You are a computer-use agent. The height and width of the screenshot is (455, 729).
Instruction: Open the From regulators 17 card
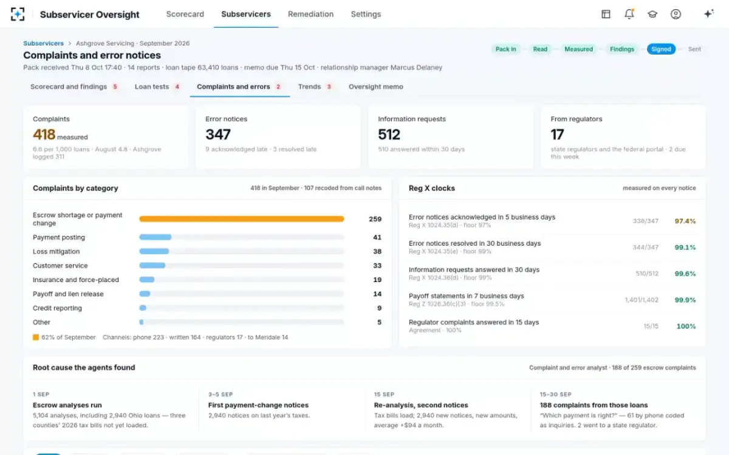[x=623, y=137]
